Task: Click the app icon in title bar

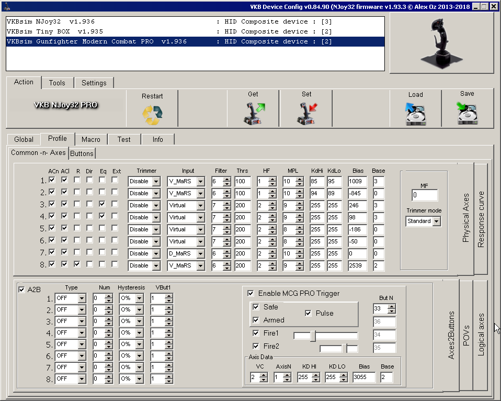Action: pyautogui.click(x=6, y=6)
